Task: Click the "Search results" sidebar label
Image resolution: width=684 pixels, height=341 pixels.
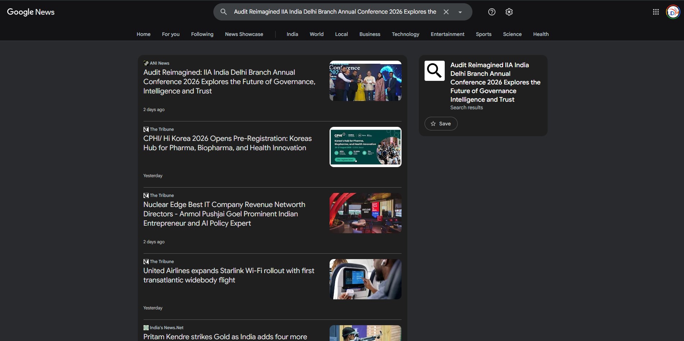Action: pos(467,107)
